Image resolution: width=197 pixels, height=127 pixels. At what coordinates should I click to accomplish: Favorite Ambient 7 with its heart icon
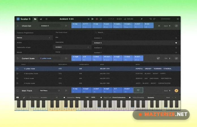pos(176,52)
